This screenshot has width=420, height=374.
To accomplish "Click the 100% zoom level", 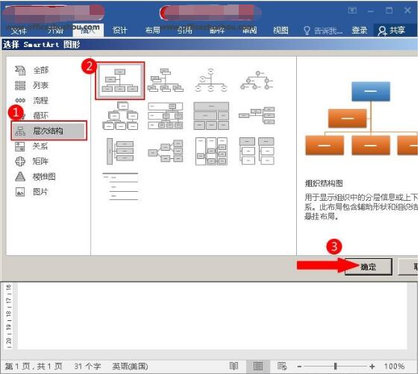I will (x=394, y=366).
